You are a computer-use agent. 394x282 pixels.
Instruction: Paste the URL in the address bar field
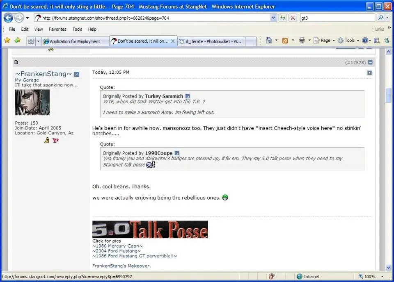pyautogui.click(x=156, y=18)
